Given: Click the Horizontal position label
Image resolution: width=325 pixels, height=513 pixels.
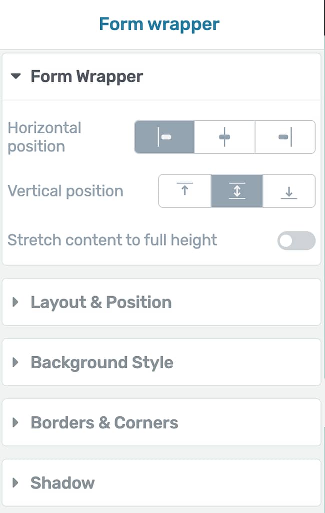Looking at the screenshot, I should click(44, 137).
